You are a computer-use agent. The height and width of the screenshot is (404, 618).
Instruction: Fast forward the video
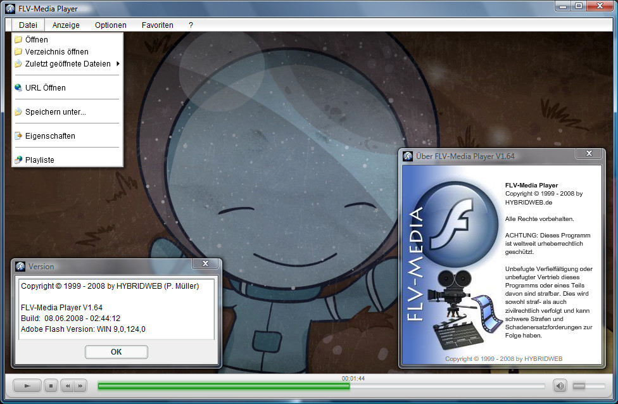(x=80, y=386)
